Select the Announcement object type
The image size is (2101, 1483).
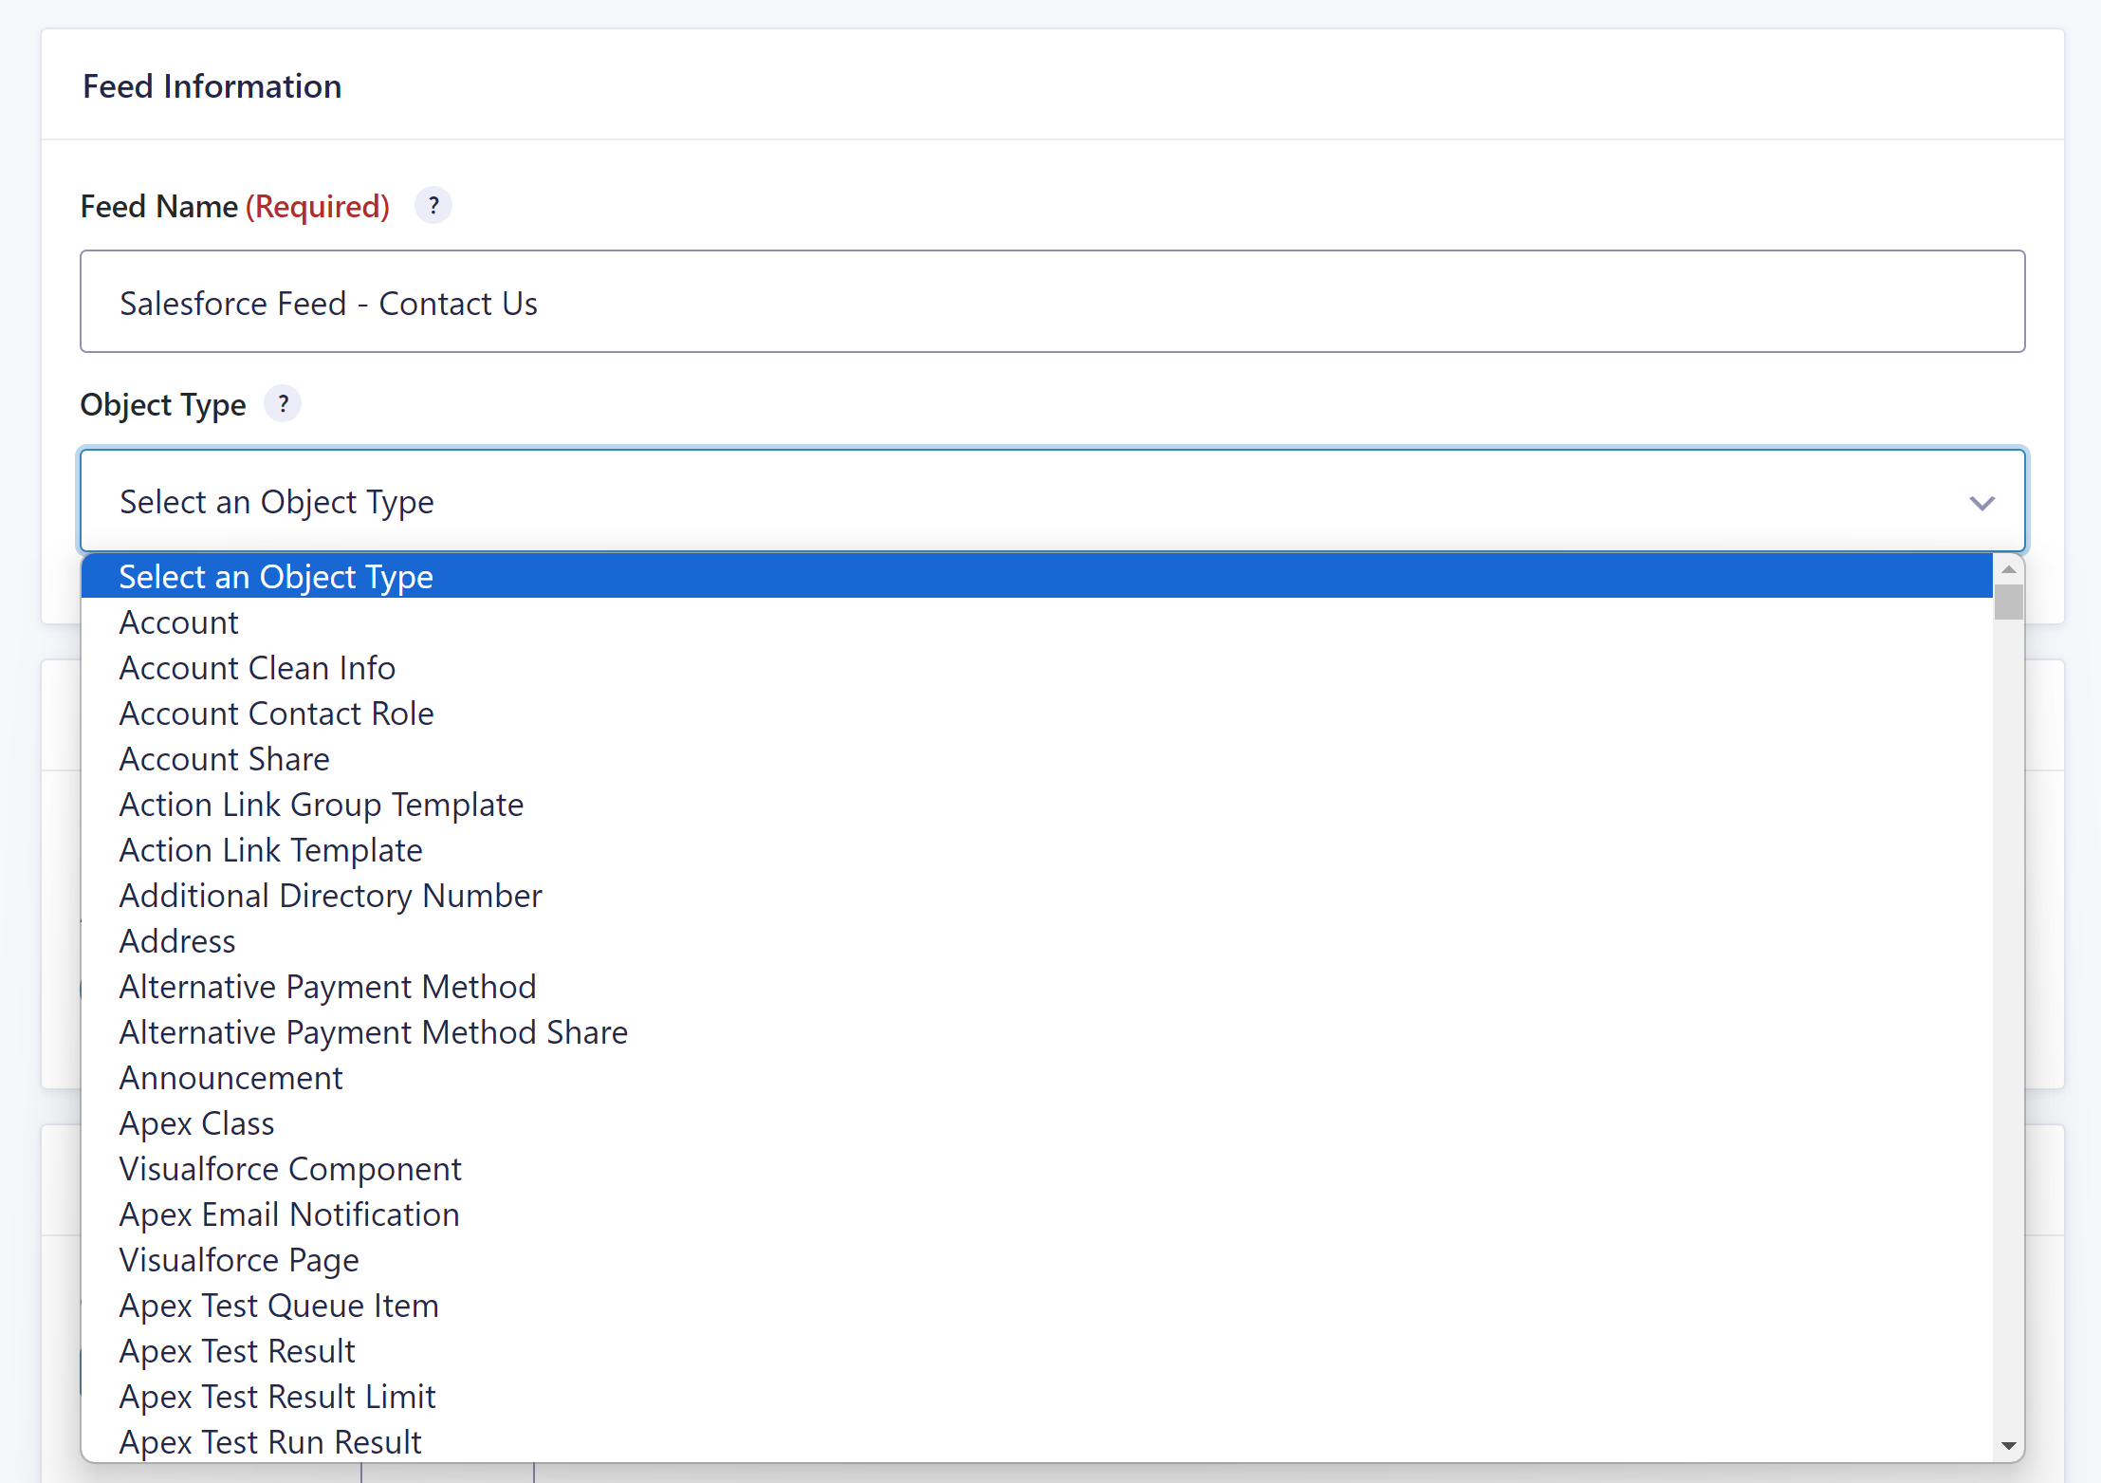[230, 1075]
